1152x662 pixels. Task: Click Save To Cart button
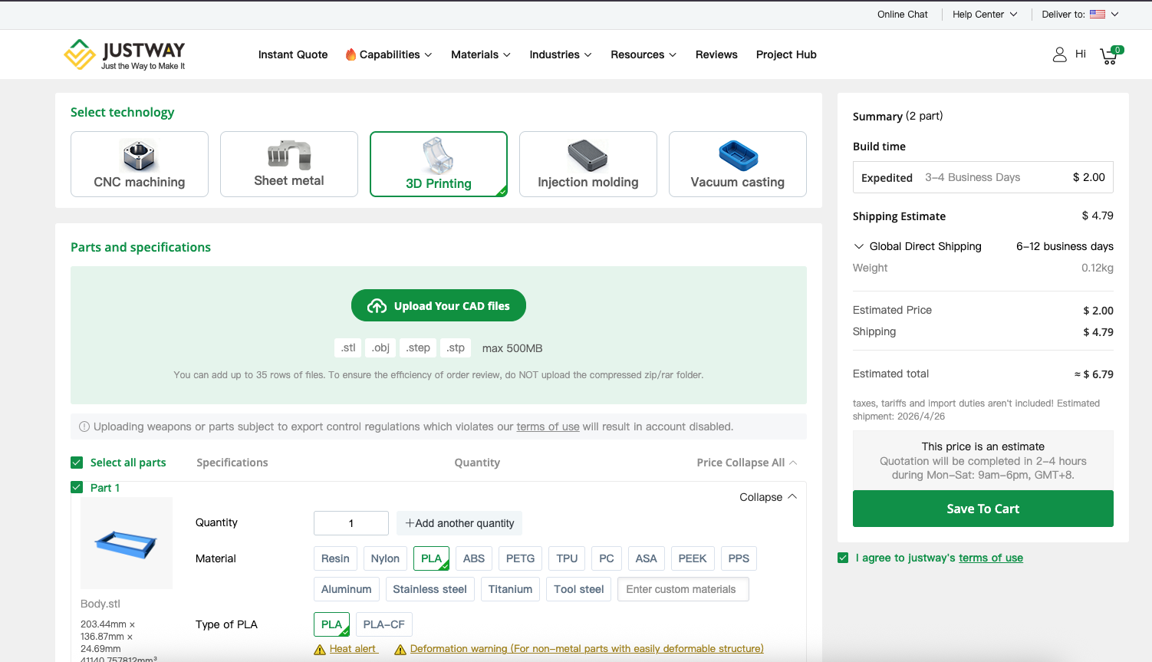point(983,509)
